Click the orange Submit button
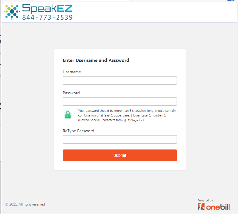The image size is (238, 214). pos(120,155)
